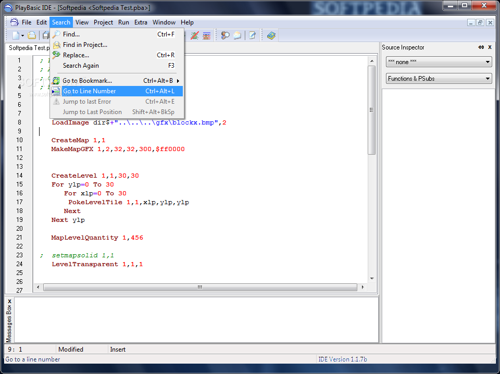Open the File menu
Viewport: 500px width, 374px height.
(x=27, y=22)
